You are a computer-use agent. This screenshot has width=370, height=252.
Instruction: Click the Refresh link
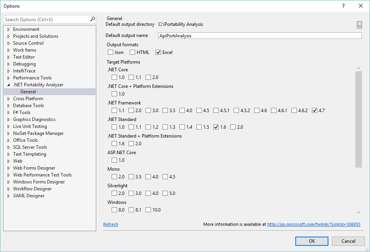pyautogui.click(x=110, y=224)
